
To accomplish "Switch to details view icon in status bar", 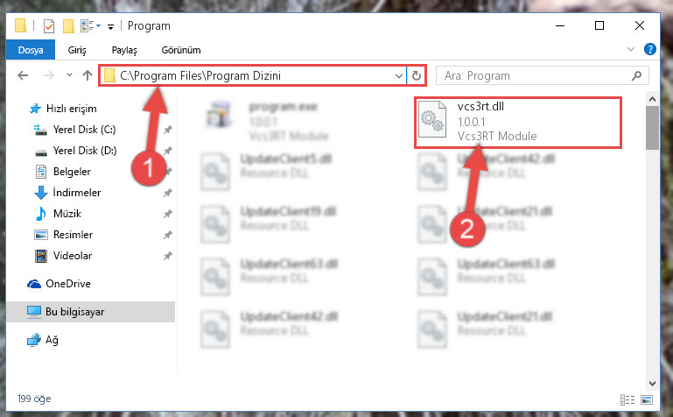I will [x=627, y=399].
